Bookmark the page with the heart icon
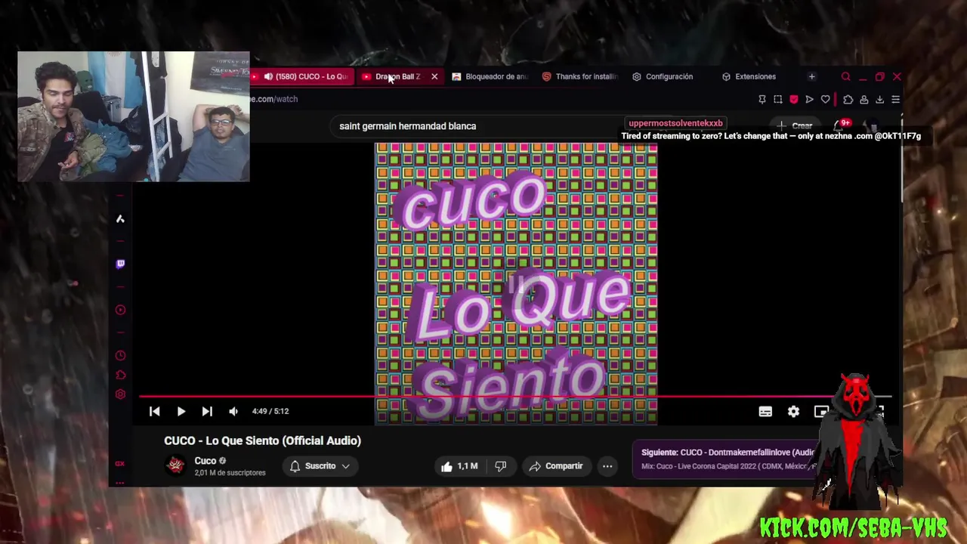 point(825,99)
